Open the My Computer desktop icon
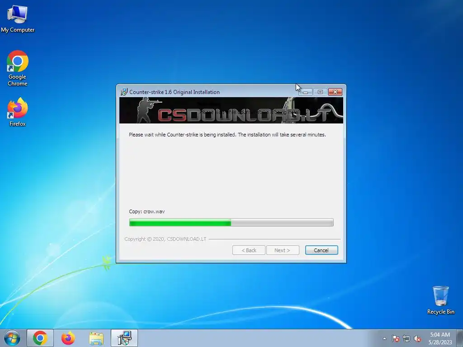The height and width of the screenshot is (347, 463). coord(18,19)
